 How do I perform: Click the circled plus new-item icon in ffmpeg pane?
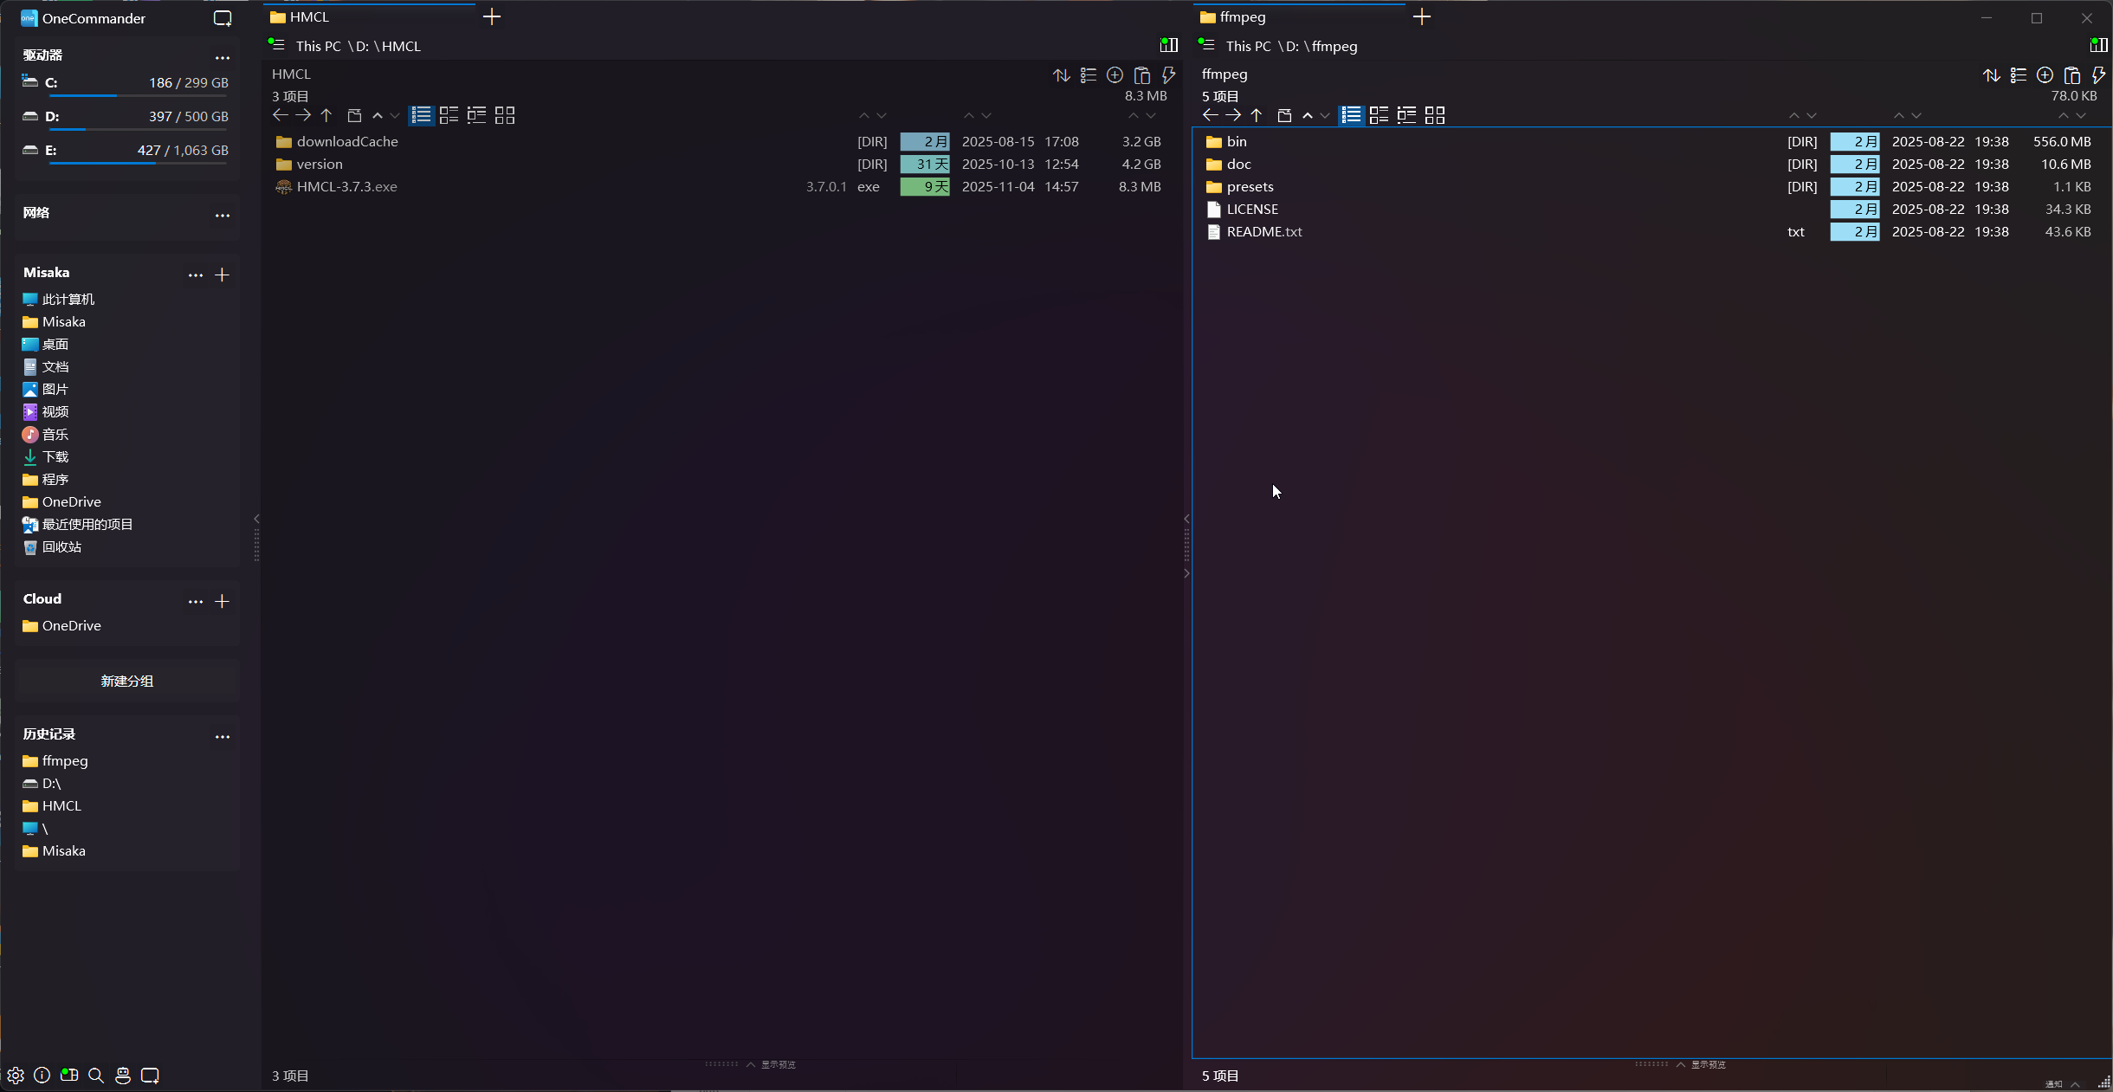pos(2045,75)
